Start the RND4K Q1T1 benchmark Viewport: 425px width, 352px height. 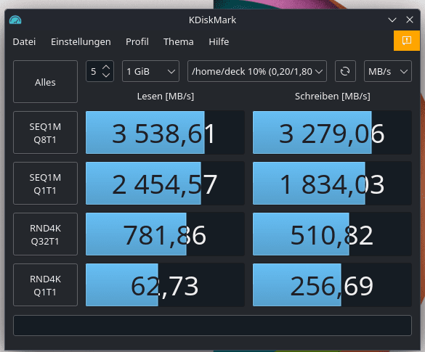45,285
